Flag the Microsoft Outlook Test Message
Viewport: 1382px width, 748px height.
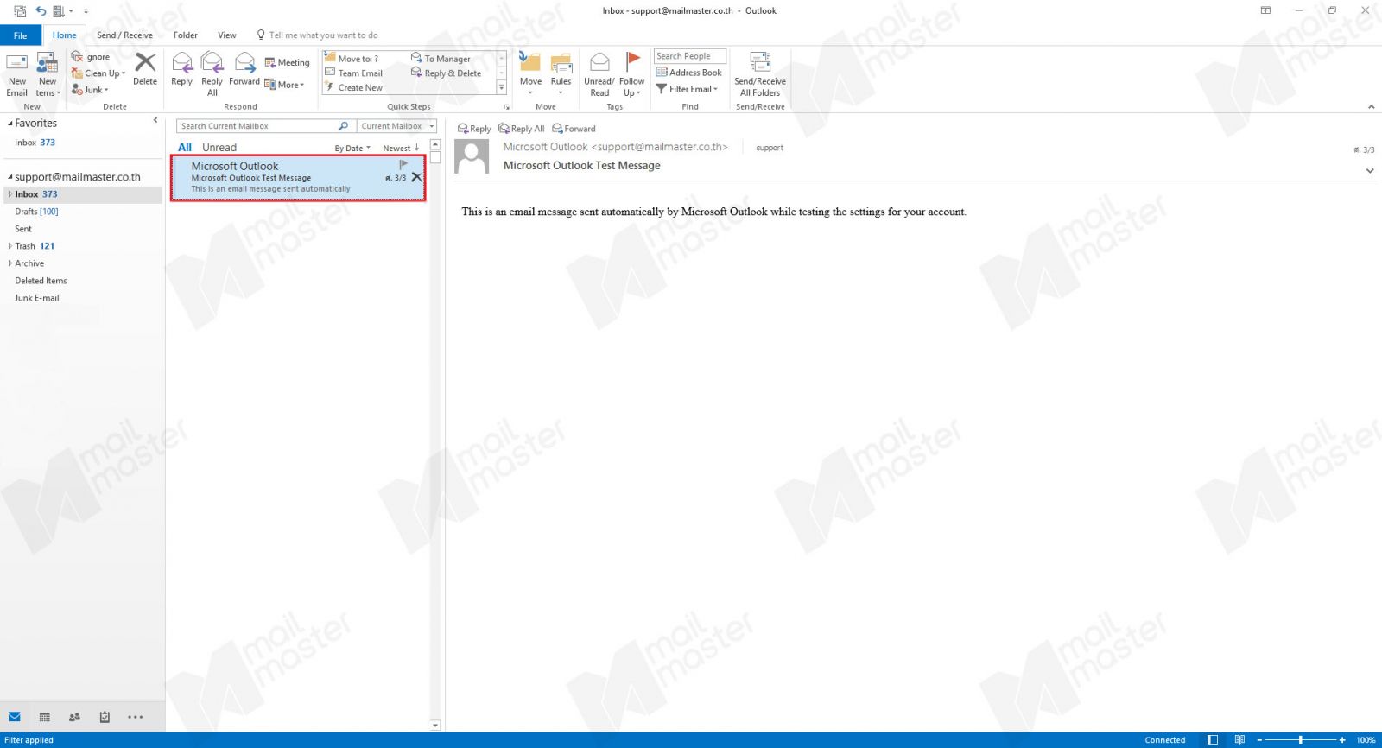click(403, 164)
